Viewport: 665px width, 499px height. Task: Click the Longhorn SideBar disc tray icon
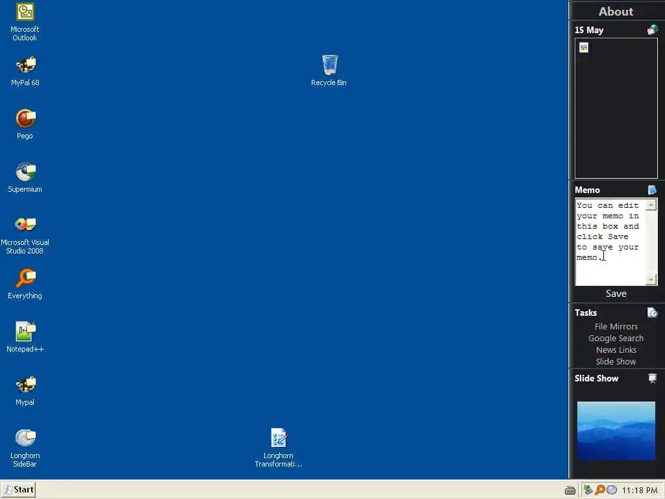[612, 490]
